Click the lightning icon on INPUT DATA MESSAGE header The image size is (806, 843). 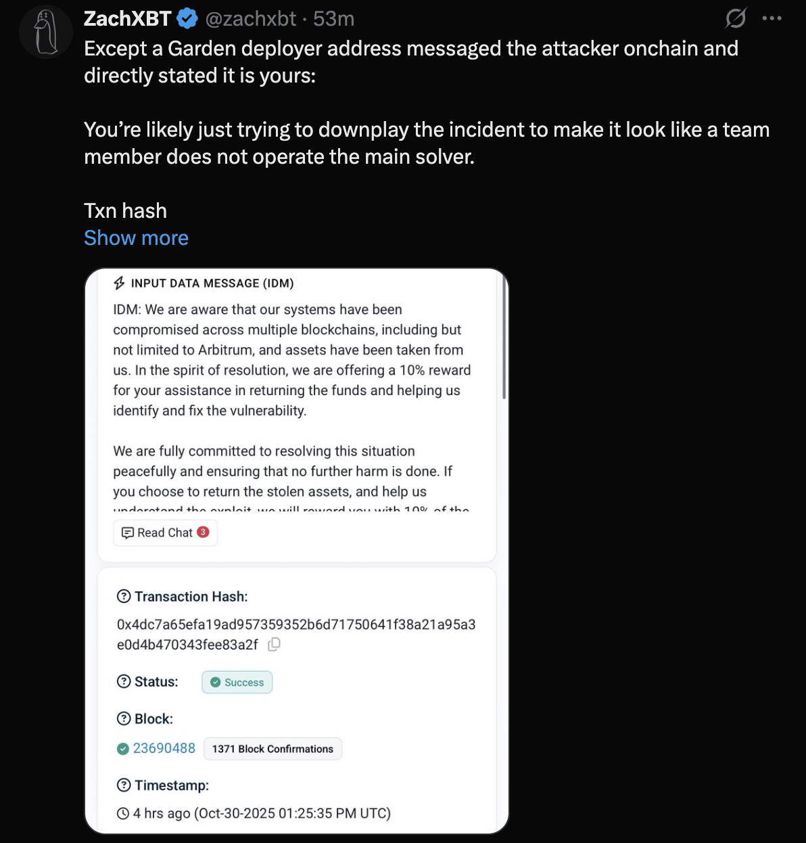[118, 283]
